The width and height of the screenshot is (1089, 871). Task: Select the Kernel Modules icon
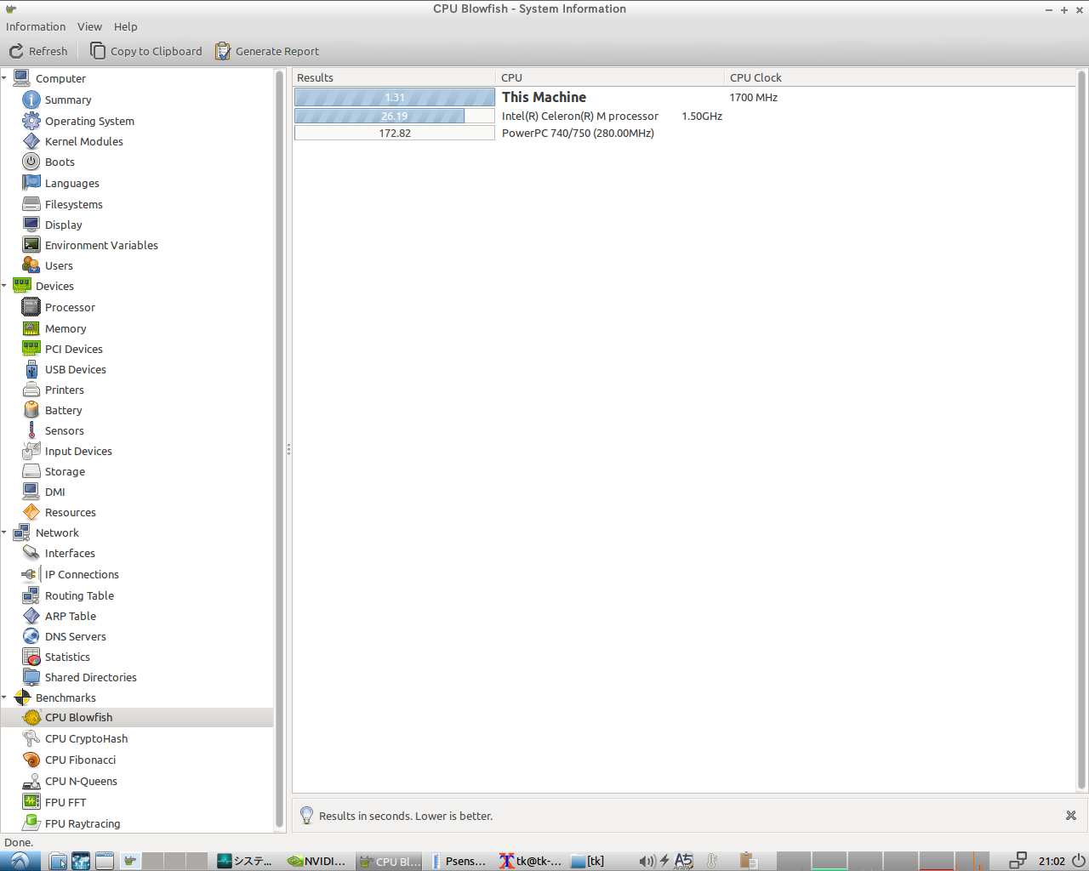[31, 141]
